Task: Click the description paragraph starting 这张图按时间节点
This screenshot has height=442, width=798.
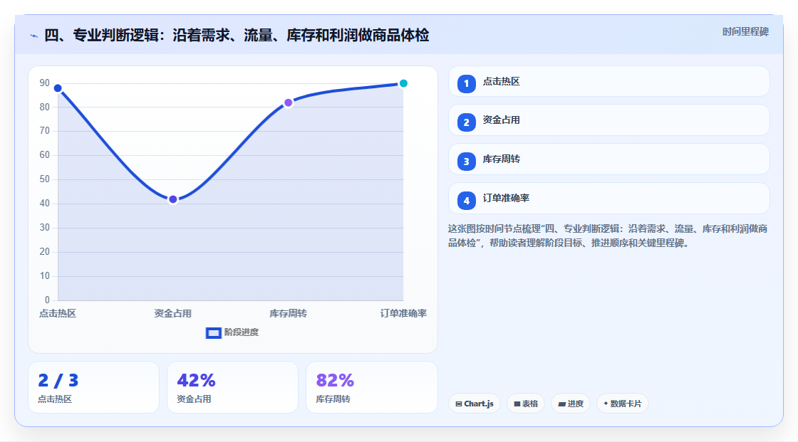Action: (x=608, y=236)
